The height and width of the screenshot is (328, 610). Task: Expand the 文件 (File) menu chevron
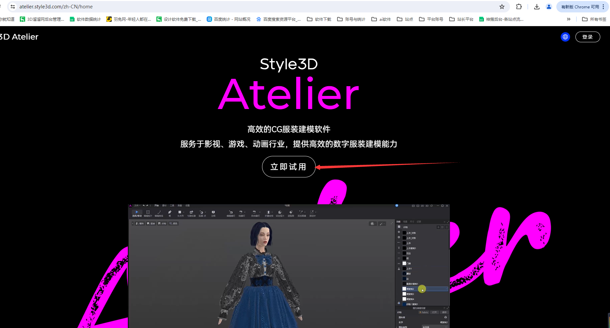click(140, 206)
